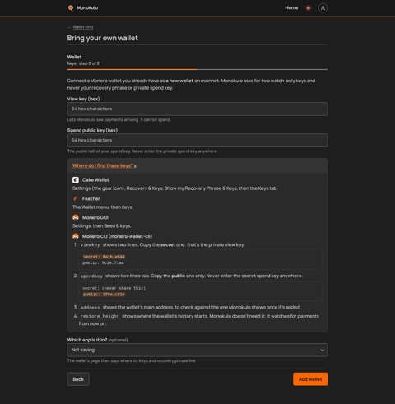Click the highlighted 'secret:' view key example line
395x404 pixels.
click(x=104, y=257)
